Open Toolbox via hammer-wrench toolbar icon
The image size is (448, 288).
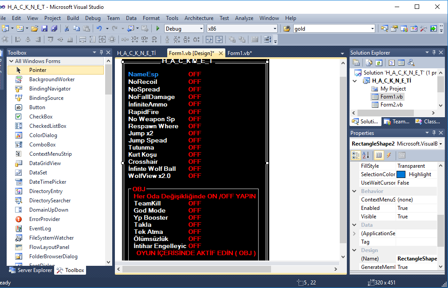(423, 28)
